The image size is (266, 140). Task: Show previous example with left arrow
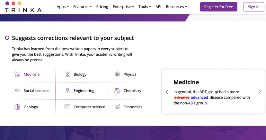(x=167, y=92)
